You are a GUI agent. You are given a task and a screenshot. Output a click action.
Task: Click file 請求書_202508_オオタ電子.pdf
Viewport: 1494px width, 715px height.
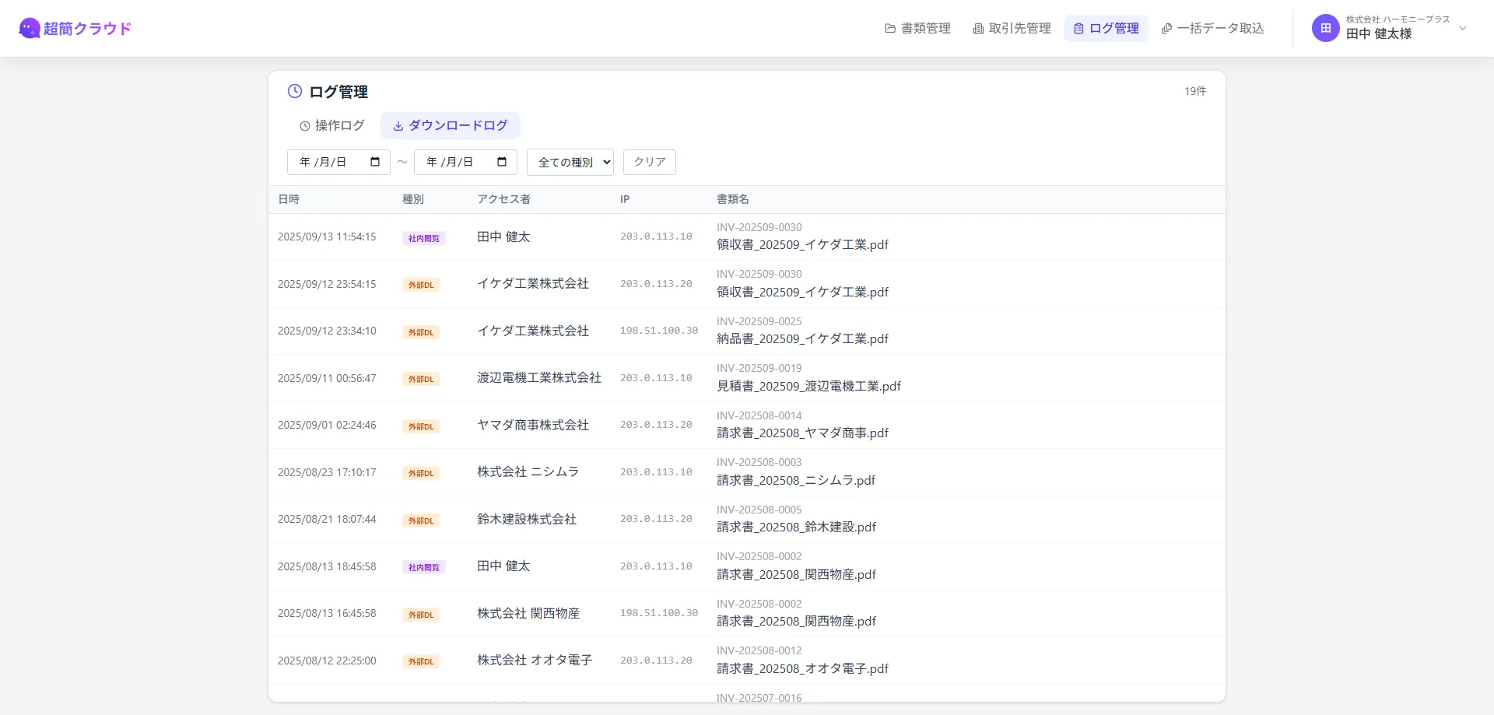click(x=802, y=668)
